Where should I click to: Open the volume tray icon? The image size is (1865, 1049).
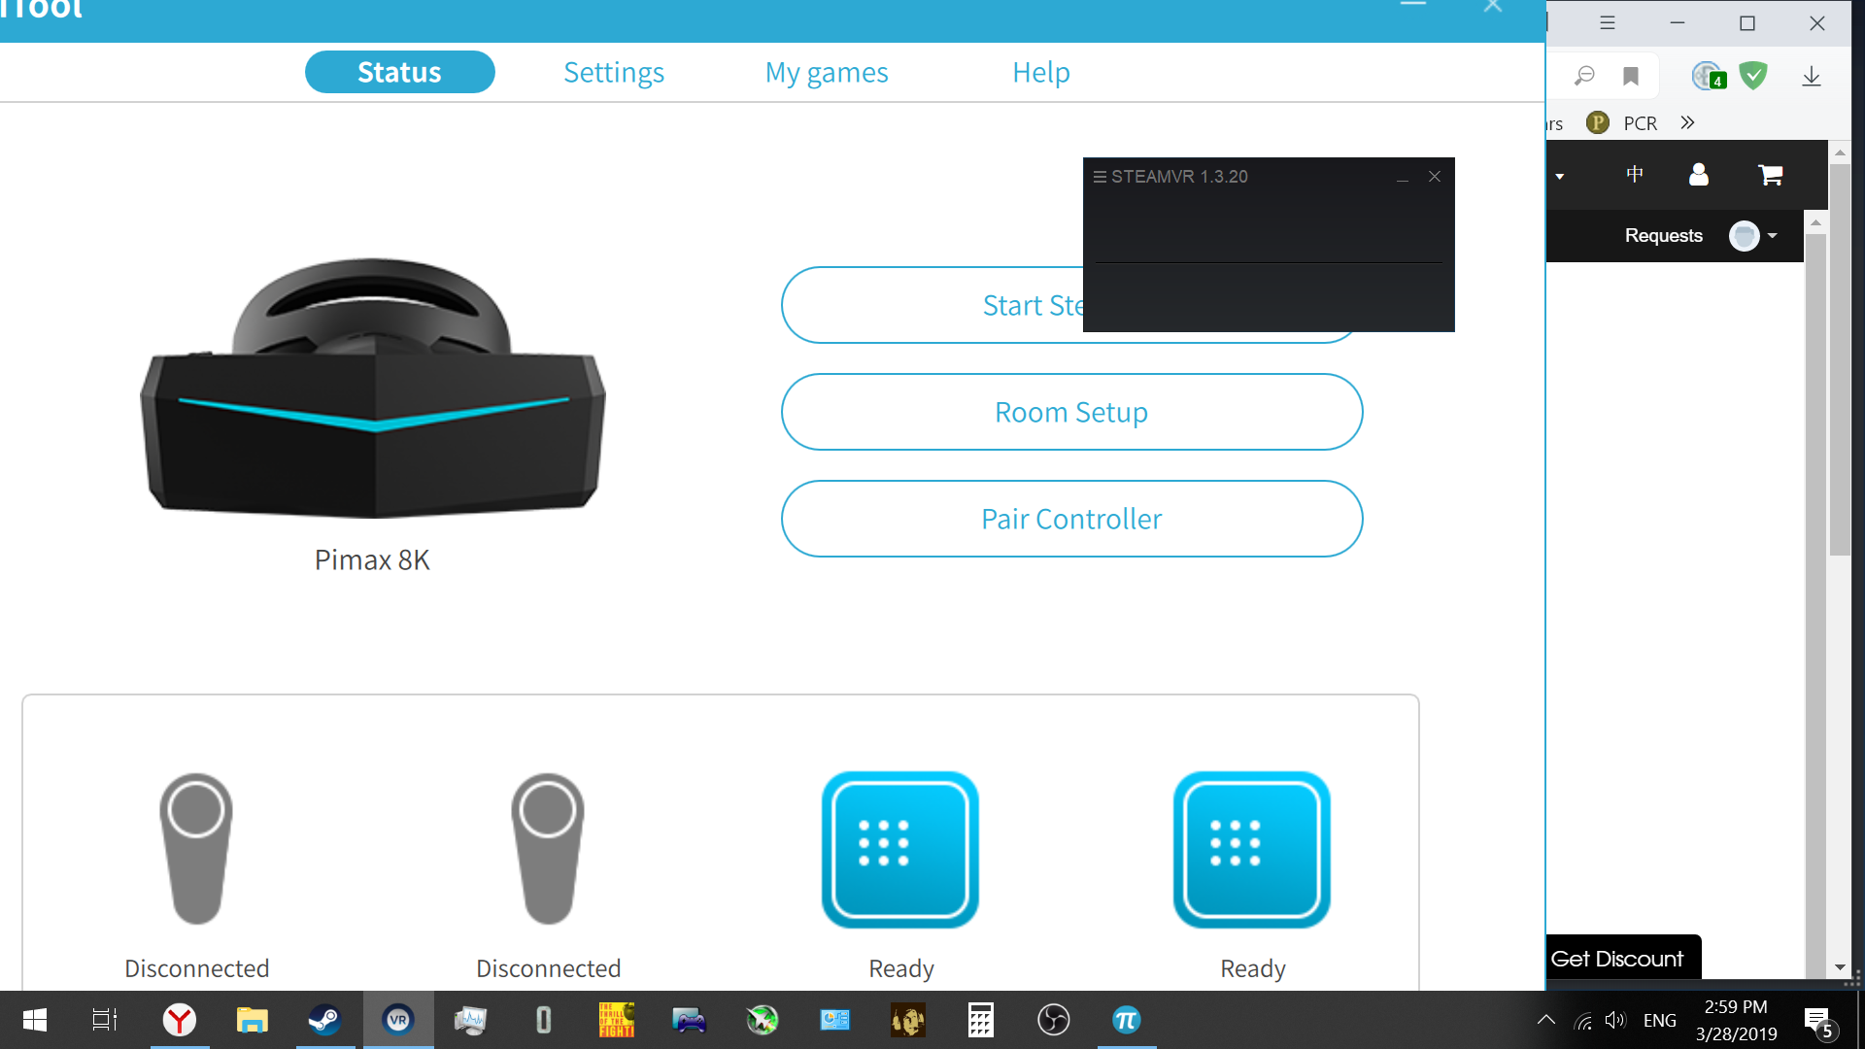1615,1020
